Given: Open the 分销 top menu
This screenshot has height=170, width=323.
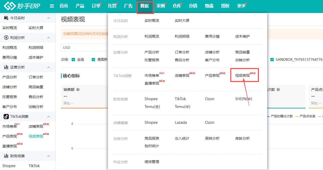Looking at the screenshot, I should [193, 6].
